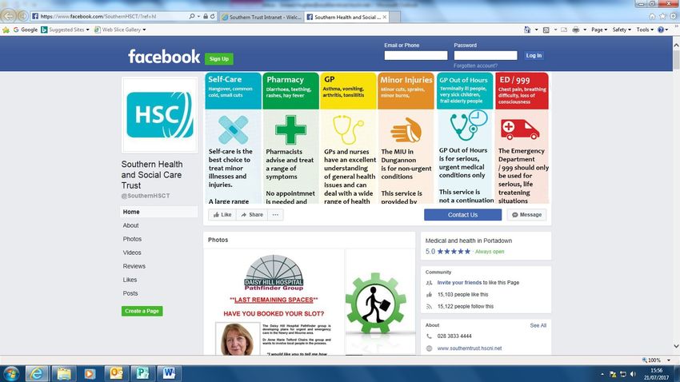Open Suggested Sites dropdown in favorites bar

pyautogui.click(x=65, y=30)
